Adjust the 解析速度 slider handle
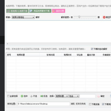The width and height of the screenshot is (111, 111). pos(79,17)
